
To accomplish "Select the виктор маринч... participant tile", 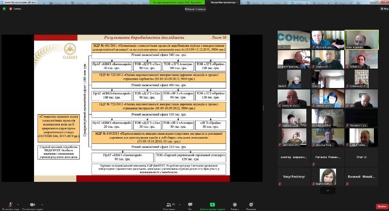I will 294,157.
